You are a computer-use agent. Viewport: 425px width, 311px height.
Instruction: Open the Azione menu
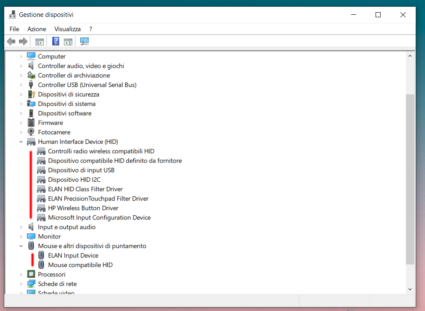[37, 29]
